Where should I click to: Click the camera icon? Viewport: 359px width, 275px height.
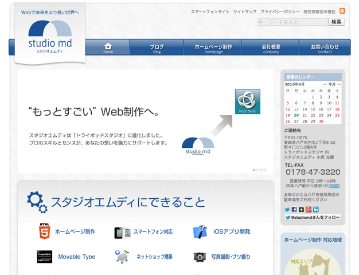click(x=200, y=257)
